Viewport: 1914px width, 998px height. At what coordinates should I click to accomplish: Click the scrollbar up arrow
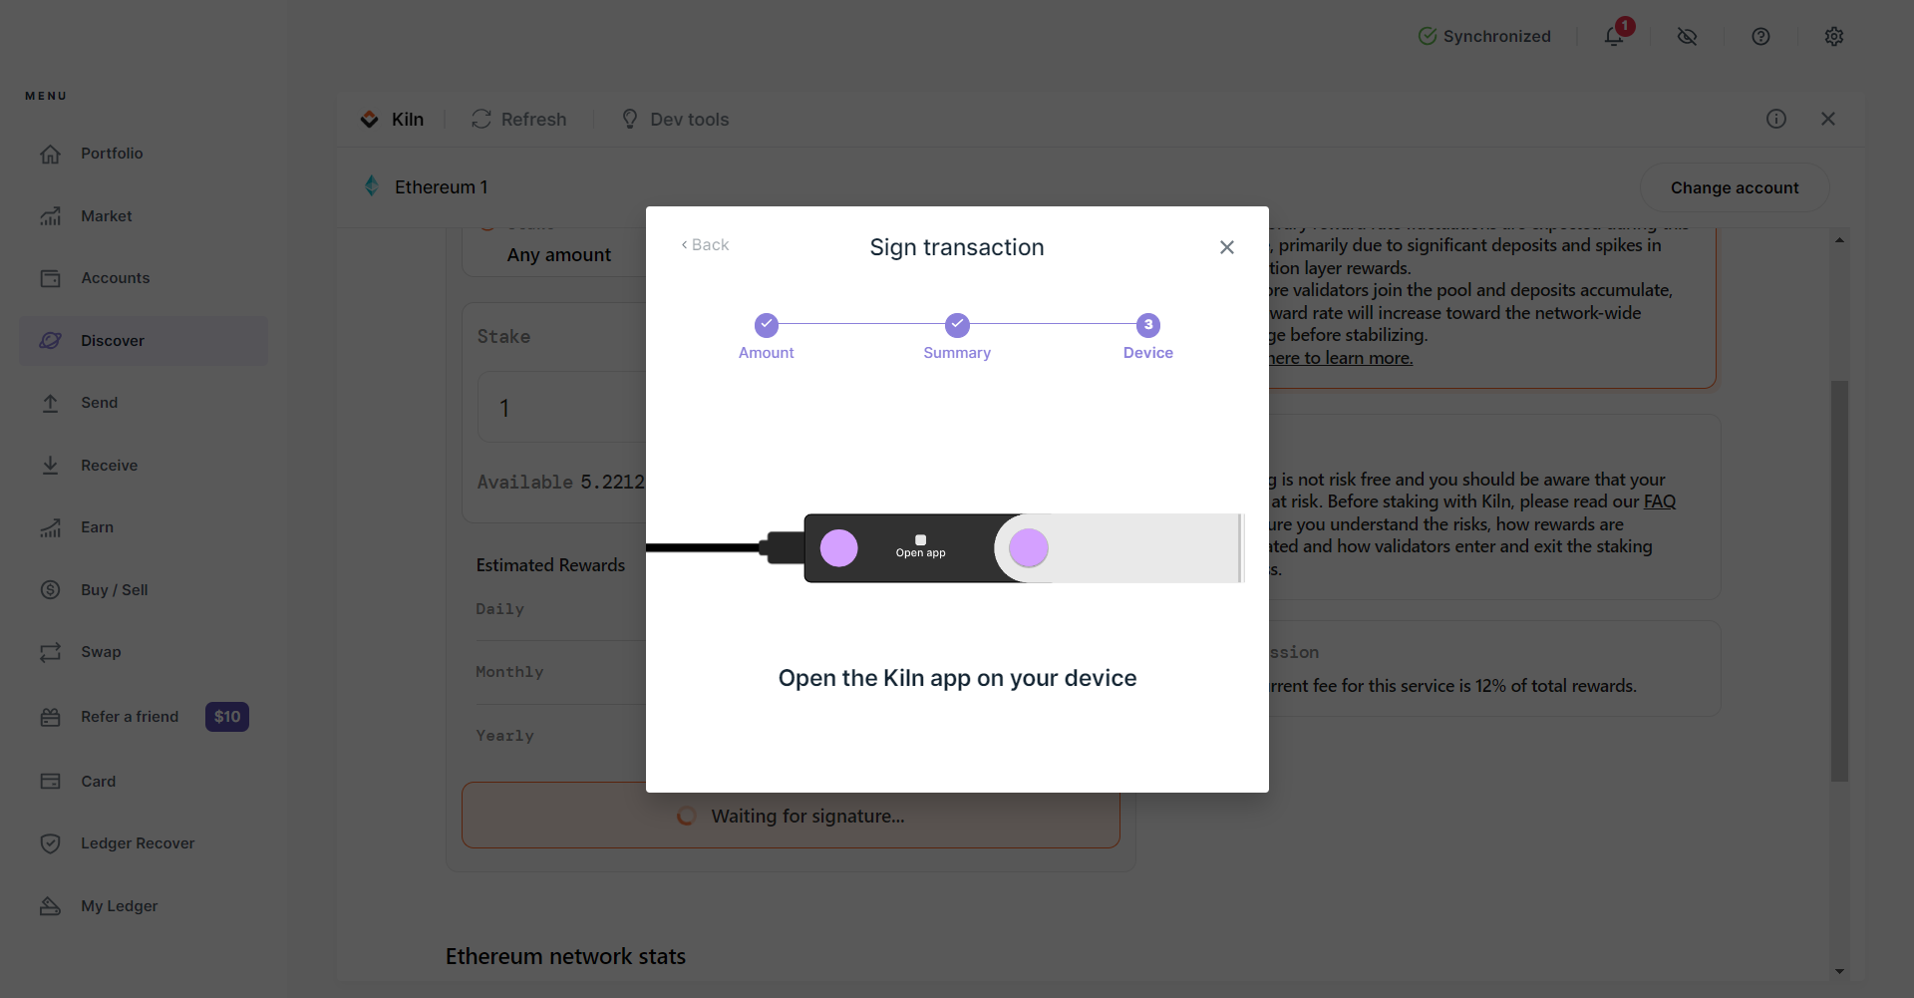1839,240
